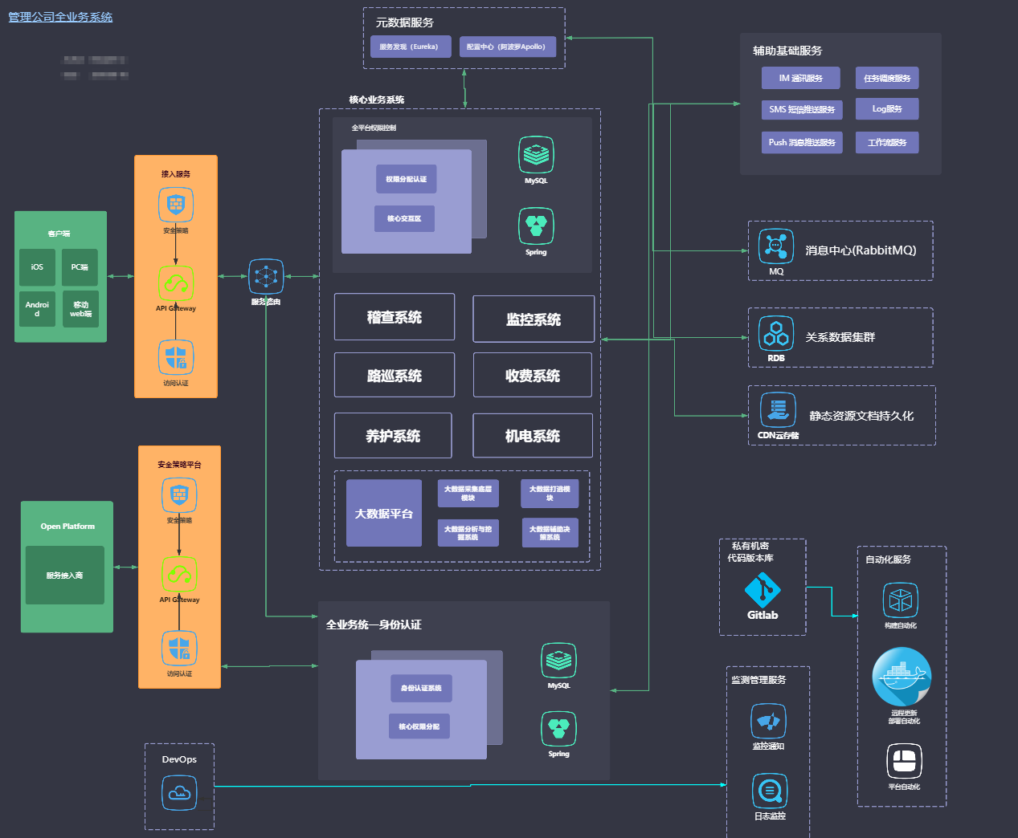Select the build automation cube icon
1018x838 pixels.
point(901,600)
